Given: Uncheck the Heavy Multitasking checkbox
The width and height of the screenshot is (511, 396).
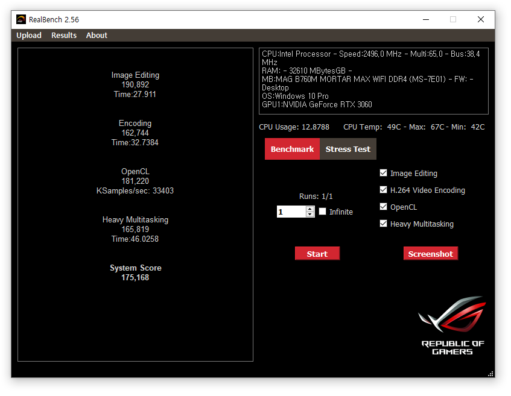Looking at the screenshot, I should pos(383,224).
